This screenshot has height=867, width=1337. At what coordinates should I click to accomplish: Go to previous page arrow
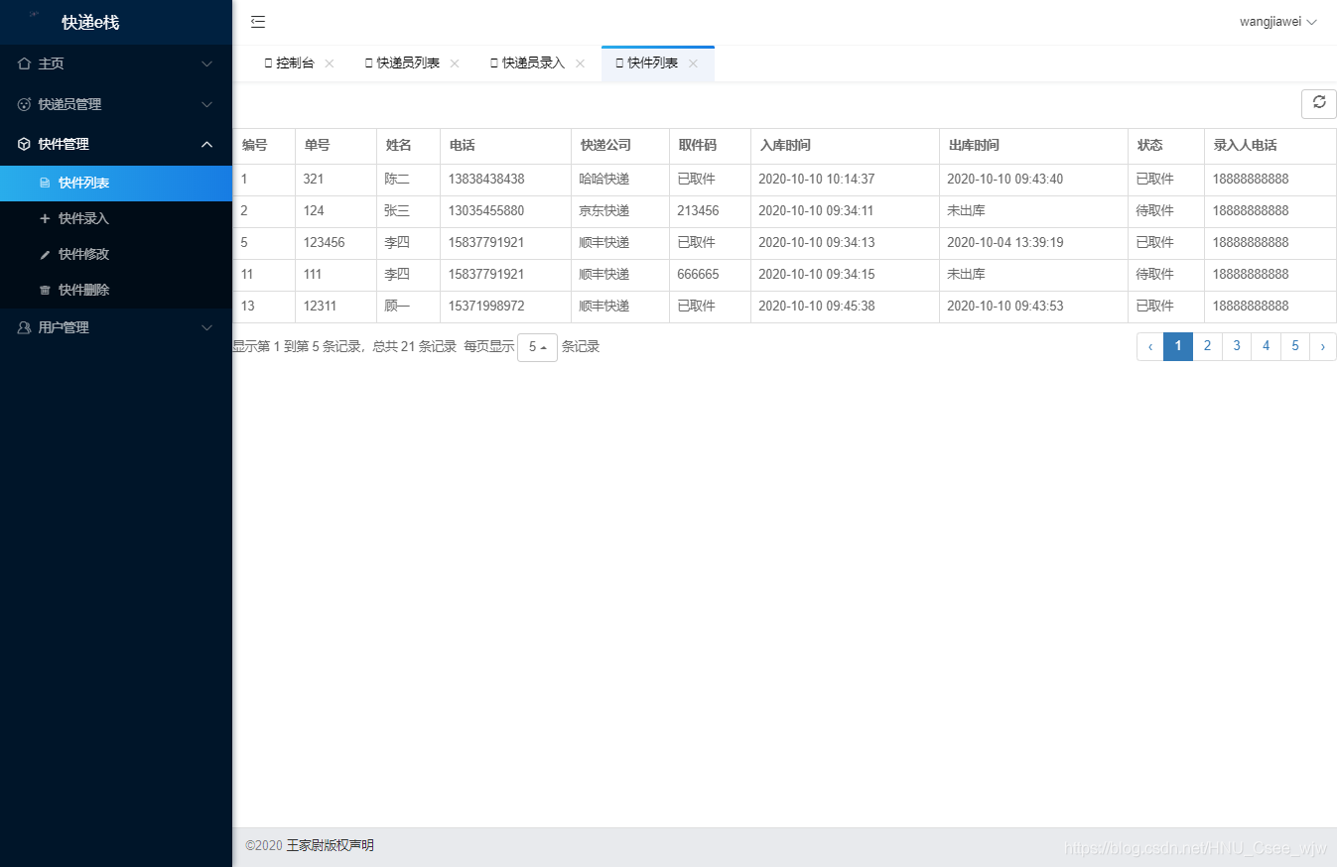click(1150, 346)
